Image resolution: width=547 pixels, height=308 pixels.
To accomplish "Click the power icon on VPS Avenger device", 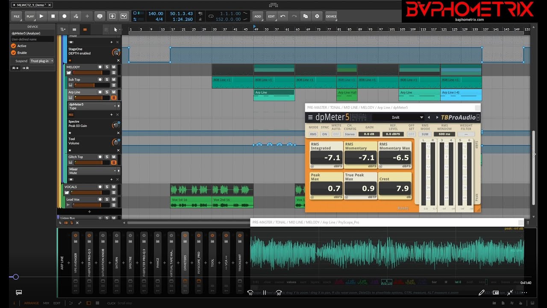I will [76, 235].
